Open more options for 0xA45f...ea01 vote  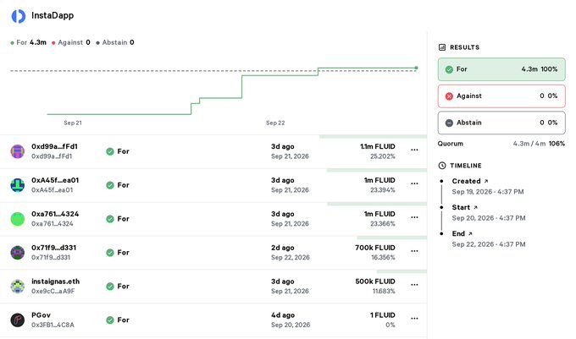pyautogui.click(x=414, y=183)
